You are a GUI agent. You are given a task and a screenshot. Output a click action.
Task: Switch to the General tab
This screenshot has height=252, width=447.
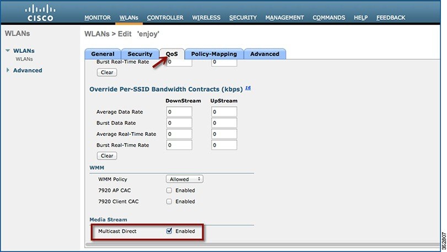point(103,54)
